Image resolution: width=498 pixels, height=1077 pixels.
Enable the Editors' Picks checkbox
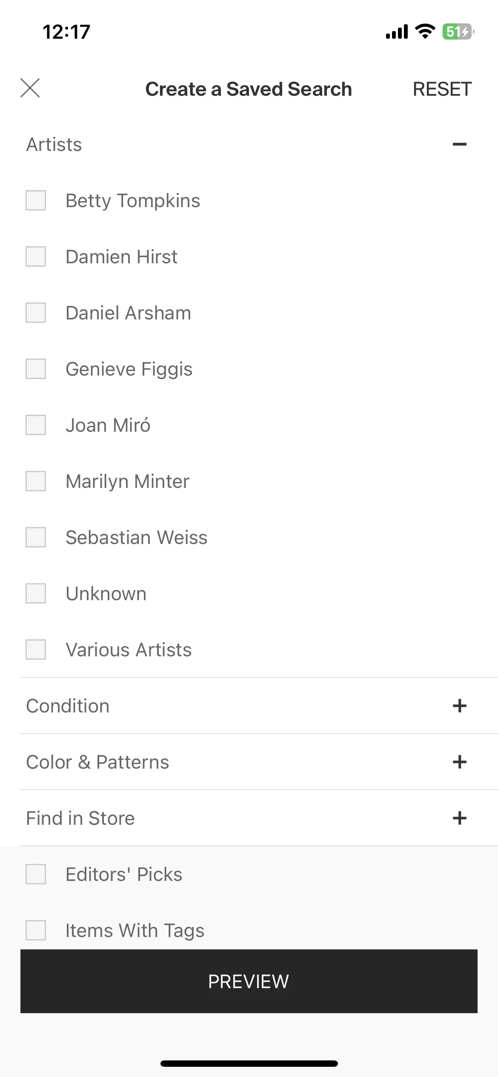(x=36, y=874)
